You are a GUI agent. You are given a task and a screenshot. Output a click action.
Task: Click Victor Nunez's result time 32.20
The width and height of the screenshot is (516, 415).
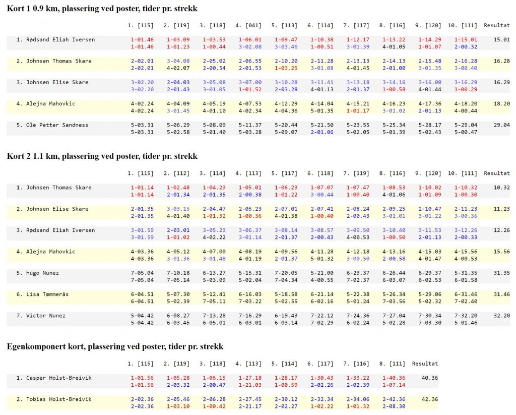pos(502,316)
